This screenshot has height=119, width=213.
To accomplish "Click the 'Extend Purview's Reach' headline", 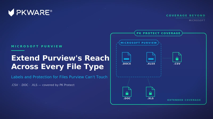I will [x=60, y=58].
